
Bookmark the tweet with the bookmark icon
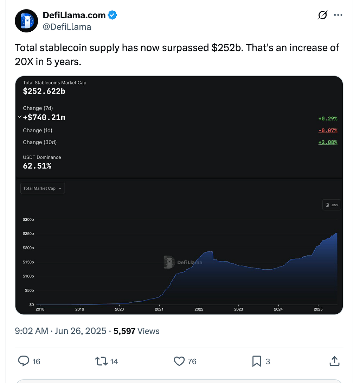[x=257, y=361]
